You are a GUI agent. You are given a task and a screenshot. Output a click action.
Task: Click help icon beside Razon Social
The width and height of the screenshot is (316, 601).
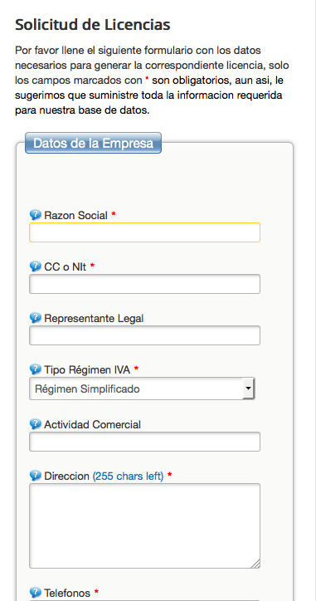pos(35,215)
